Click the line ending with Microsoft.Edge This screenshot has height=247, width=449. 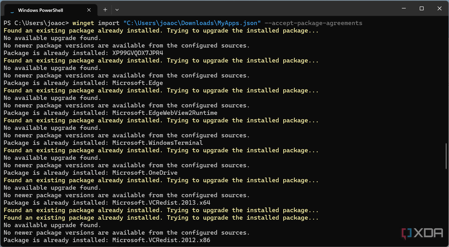[83, 83]
